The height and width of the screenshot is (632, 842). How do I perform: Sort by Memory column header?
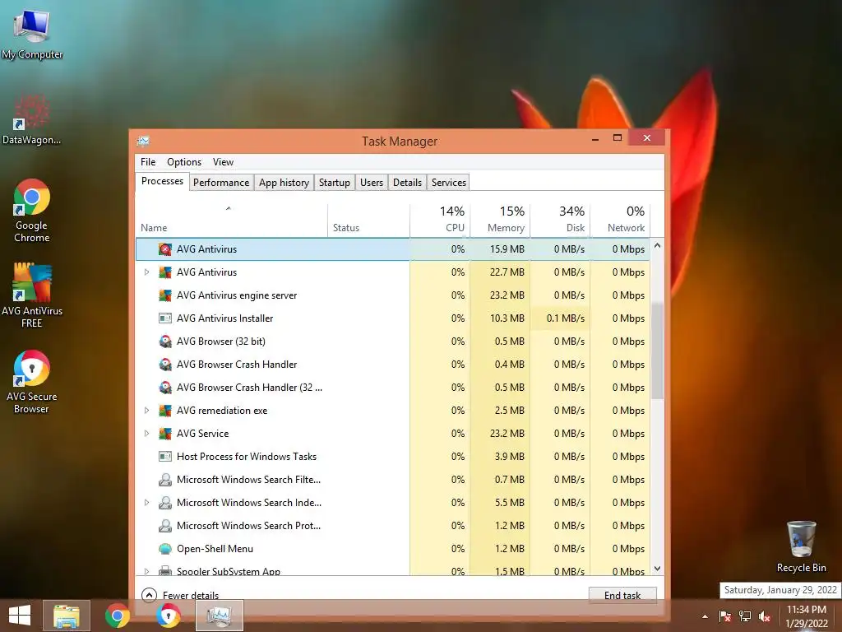[500, 221]
